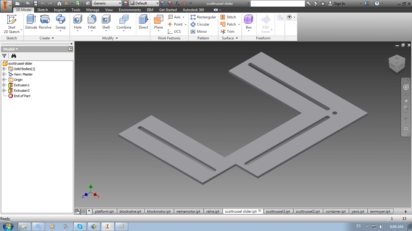
Task: Choose the Sweep tool
Action: tap(60, 23)
